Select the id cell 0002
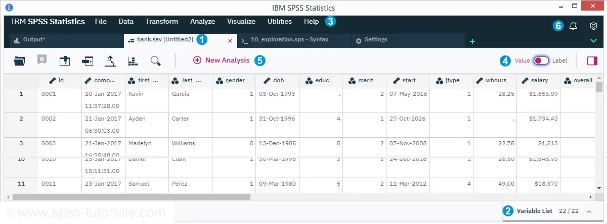The image size is (607, 224). (60, 125)
